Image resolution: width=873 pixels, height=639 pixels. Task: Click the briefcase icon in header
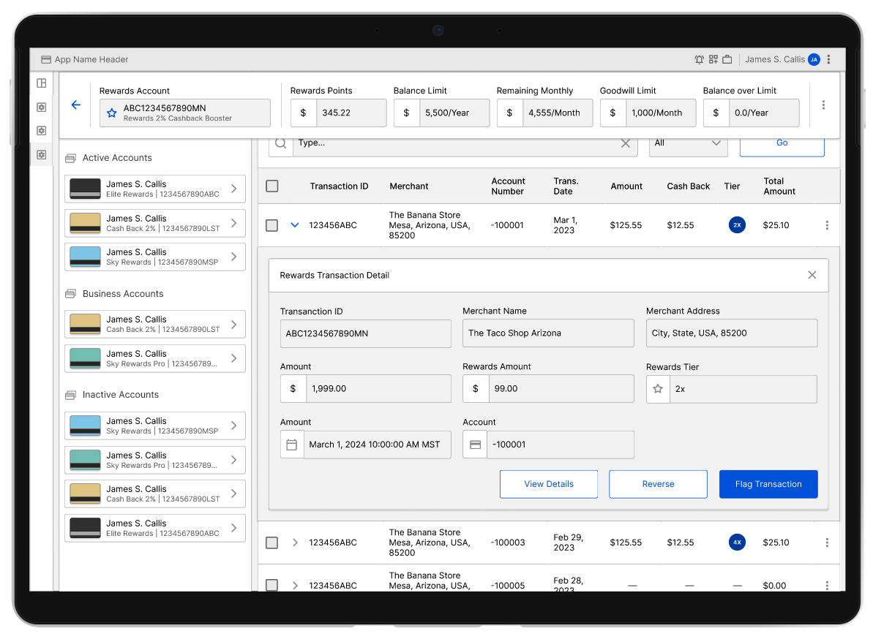click(727, 60)
